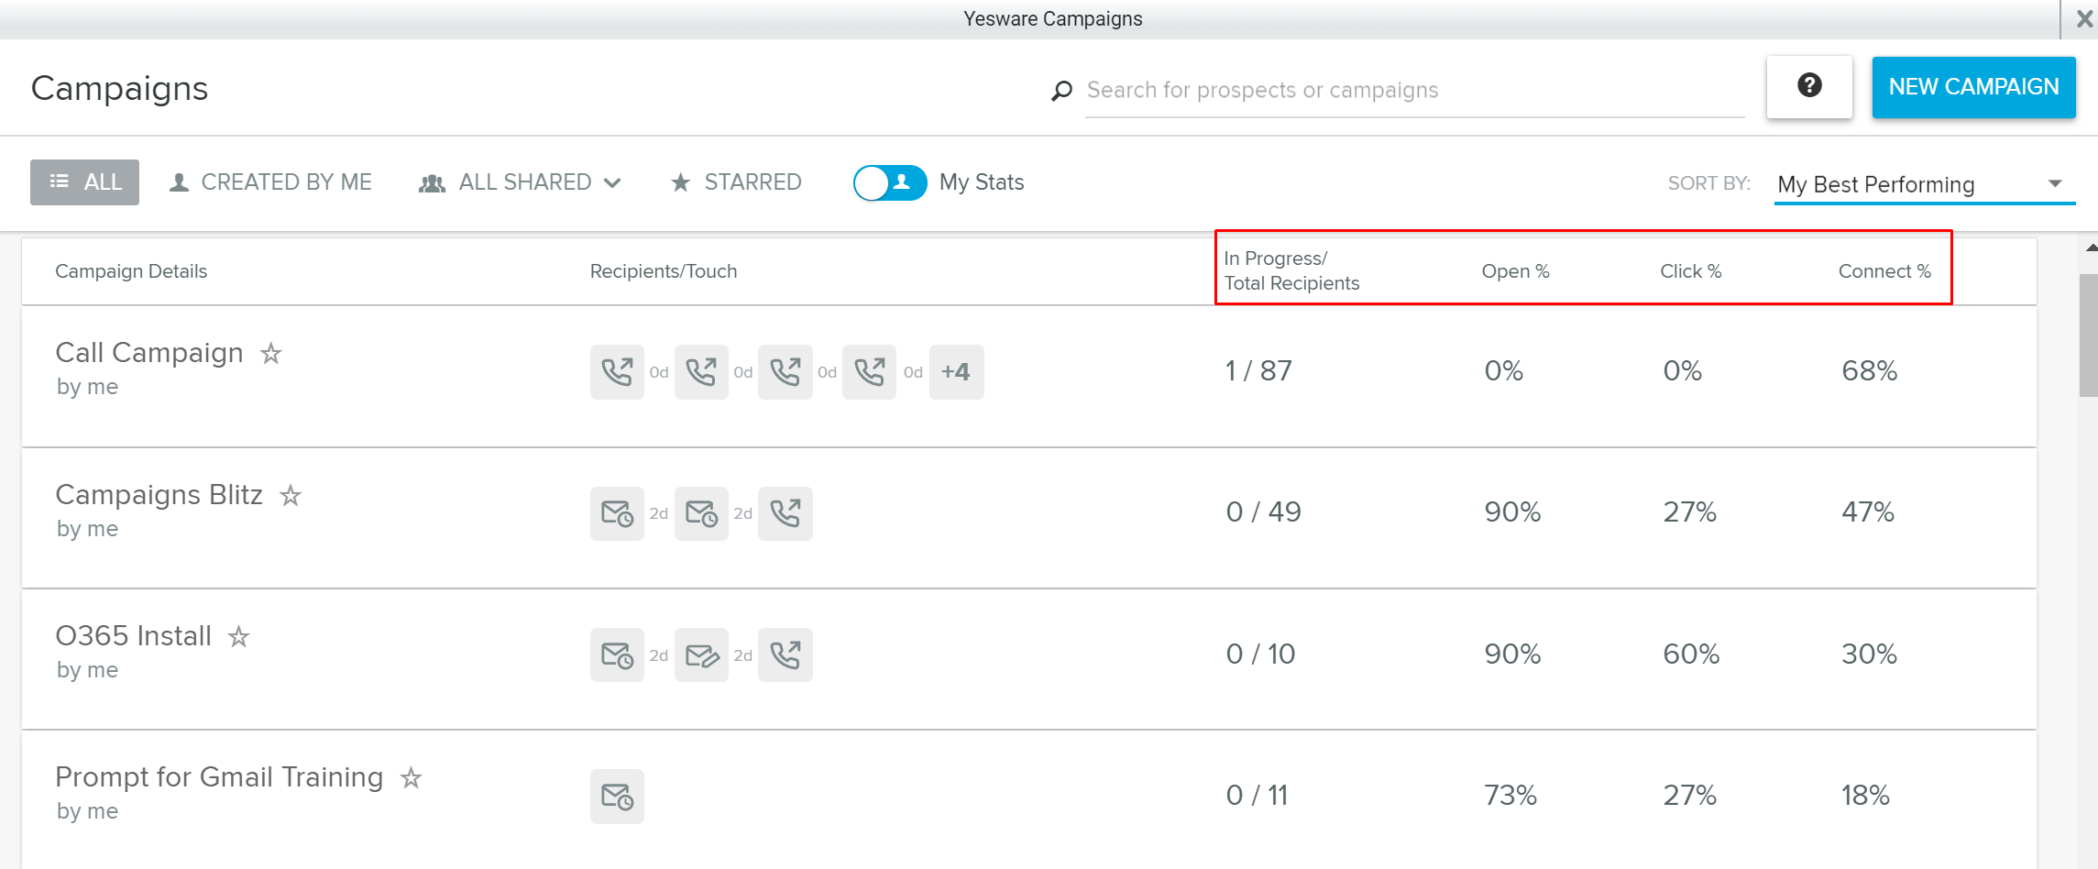Click the Open % column header

1515,271
